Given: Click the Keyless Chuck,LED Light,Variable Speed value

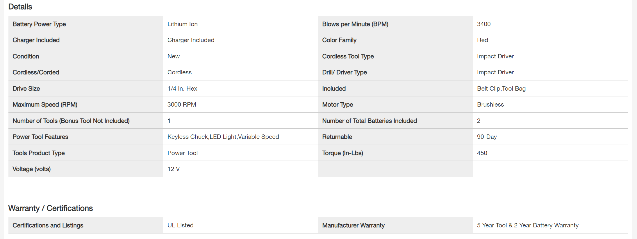Looking at the screenshot, I should pyautogui.click(x=223, y=137).
